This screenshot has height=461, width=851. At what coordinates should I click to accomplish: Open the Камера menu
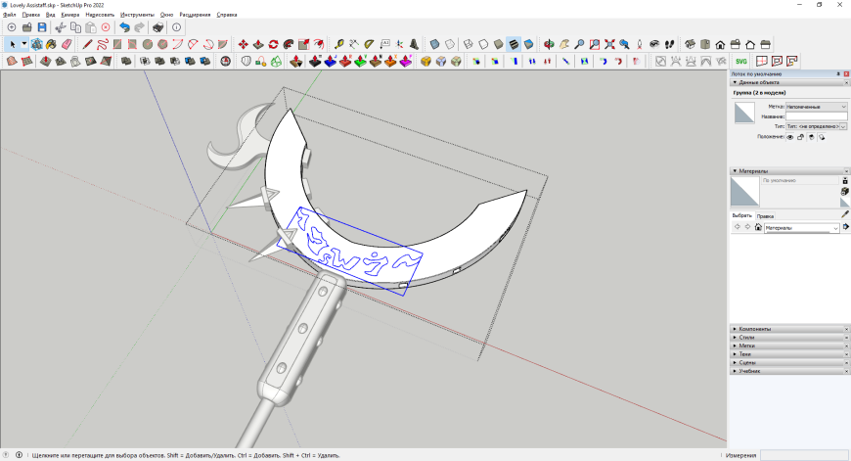click(x=70, y=15)
